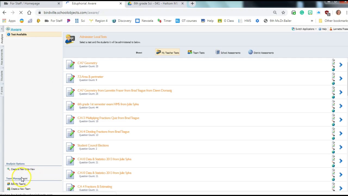Click the cloud extension icon

(319, 13)
